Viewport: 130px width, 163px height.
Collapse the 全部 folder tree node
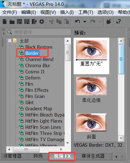tap(10, 41)
